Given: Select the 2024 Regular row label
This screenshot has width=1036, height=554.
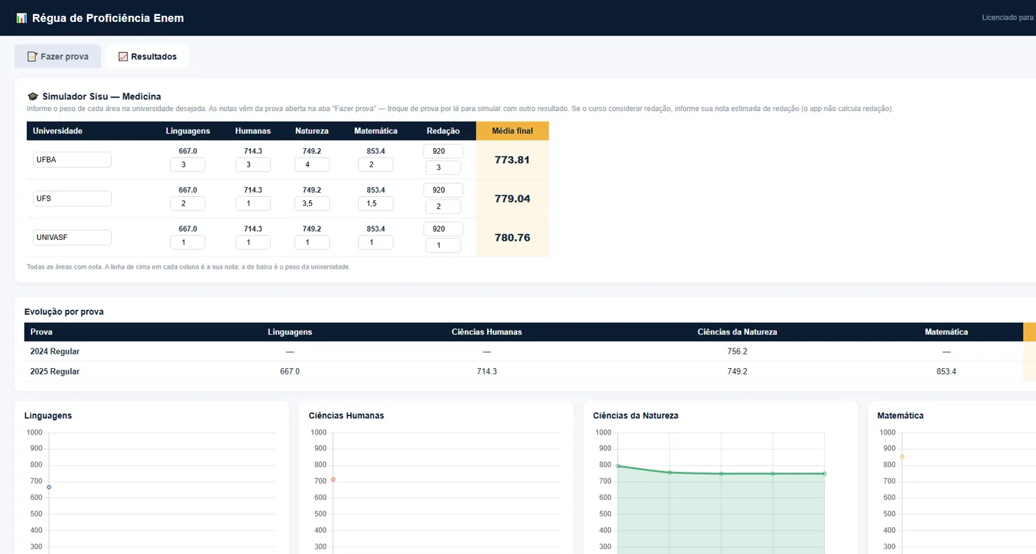Looking at the screenshot, I should 55,352.
